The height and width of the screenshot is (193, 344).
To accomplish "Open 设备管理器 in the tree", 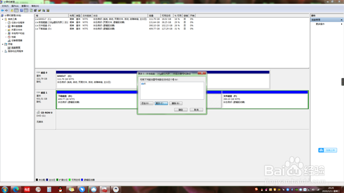I will click(x=17, y=40).
